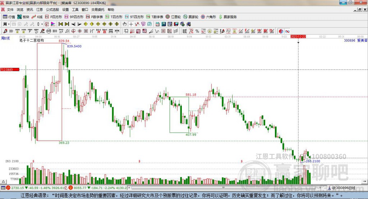
Task: Click the red-white circle target icon
Action: click(73, 31)
